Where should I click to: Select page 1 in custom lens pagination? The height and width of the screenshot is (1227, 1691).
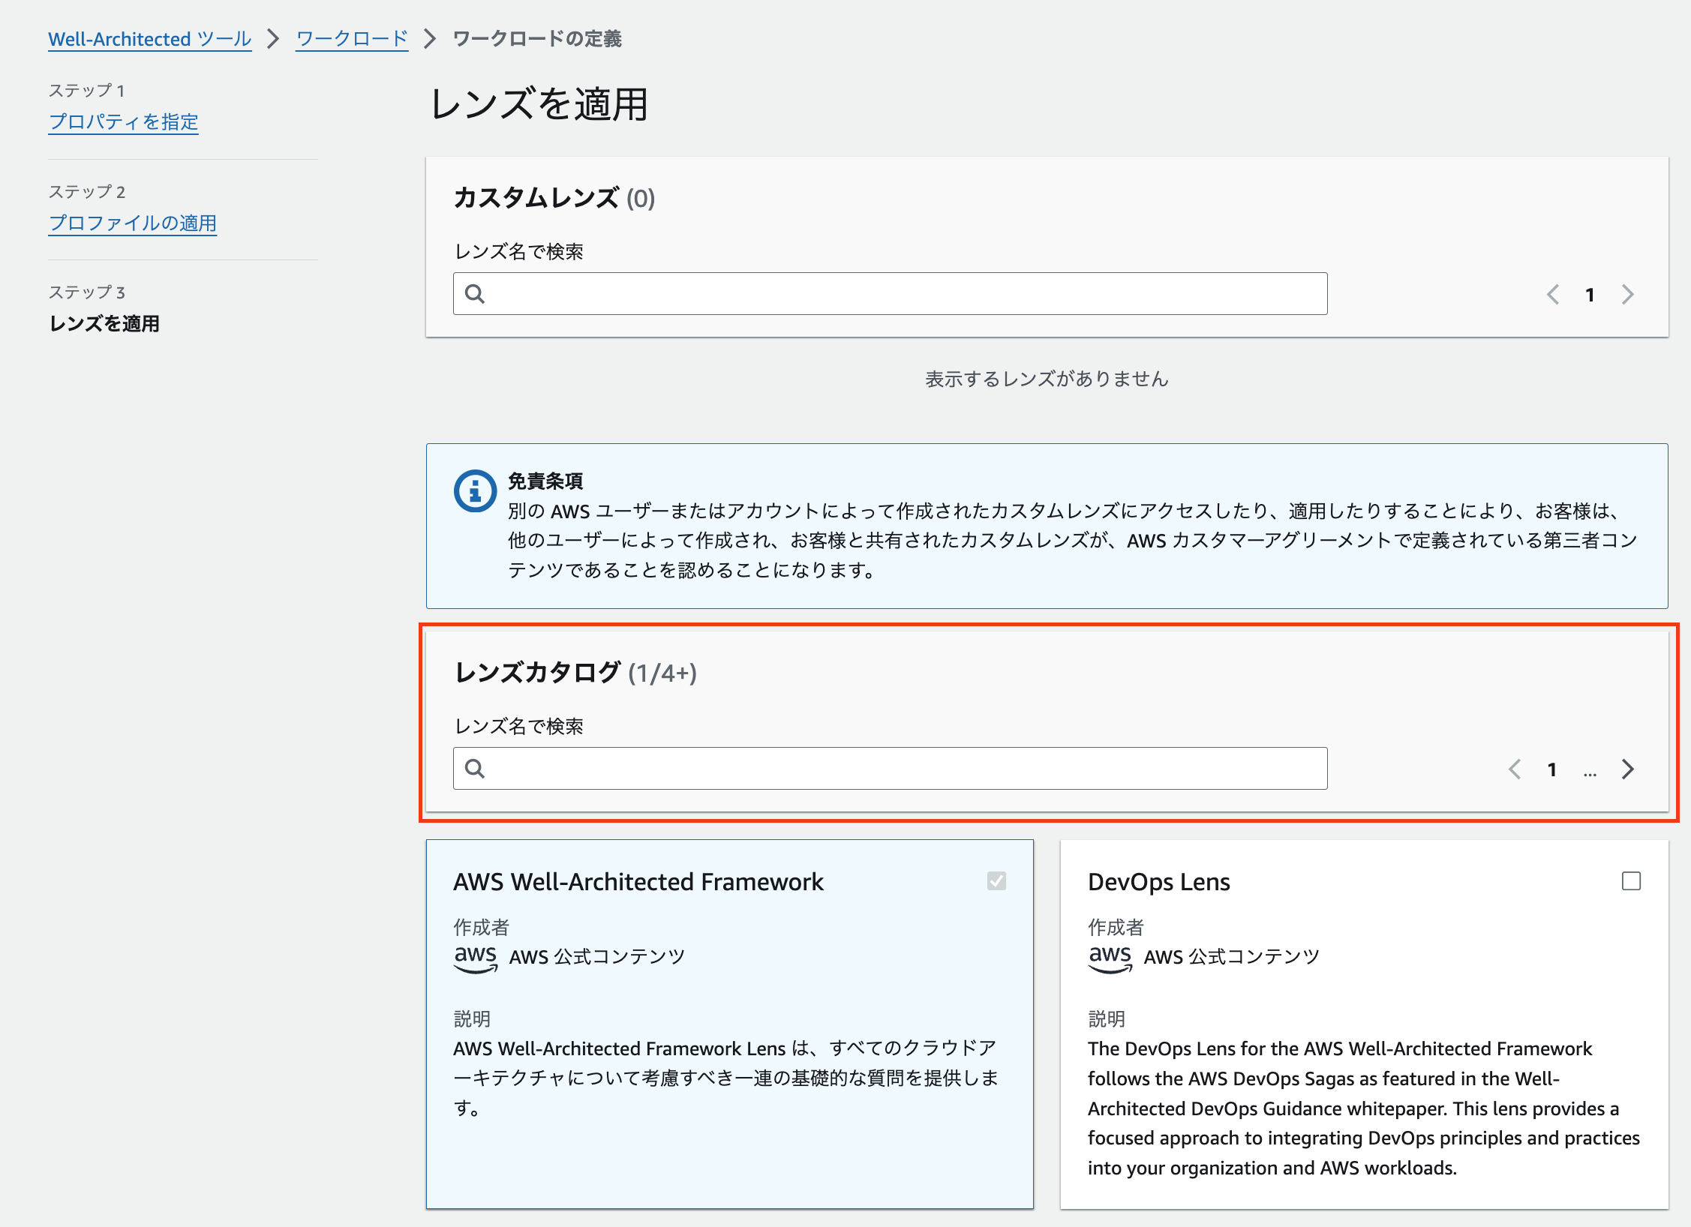pos(1590,295)
